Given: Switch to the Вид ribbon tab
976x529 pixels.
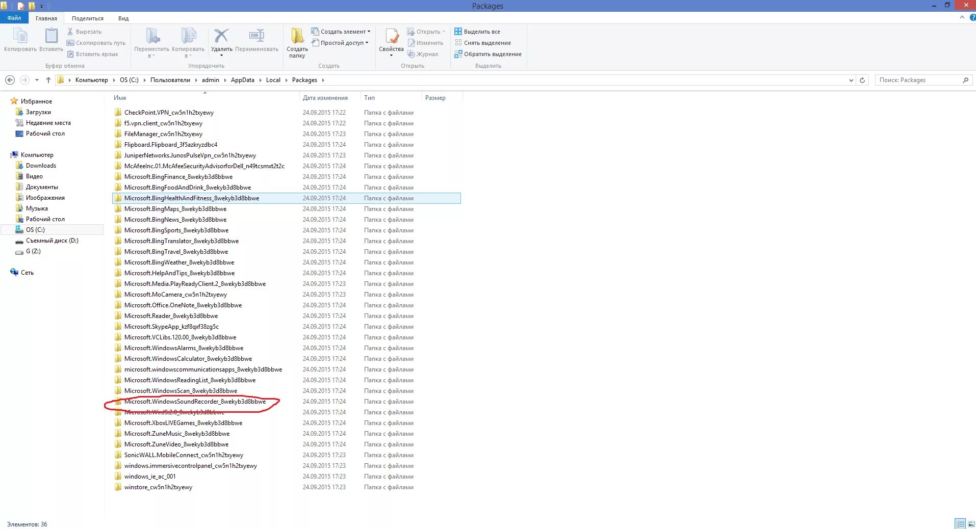Looking at the screenshot, I should pos(123,18).
